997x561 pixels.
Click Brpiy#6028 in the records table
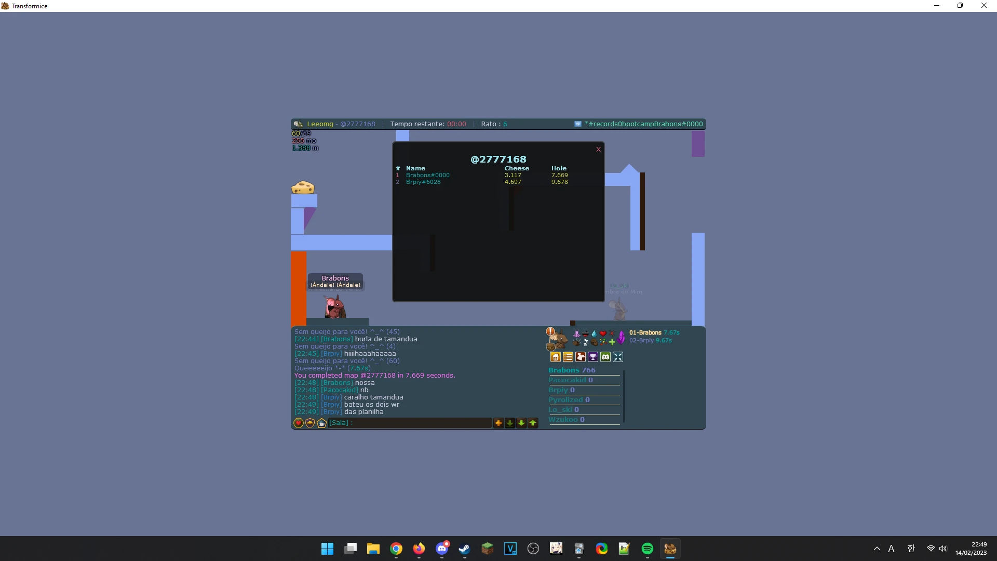tap(423, 182)
